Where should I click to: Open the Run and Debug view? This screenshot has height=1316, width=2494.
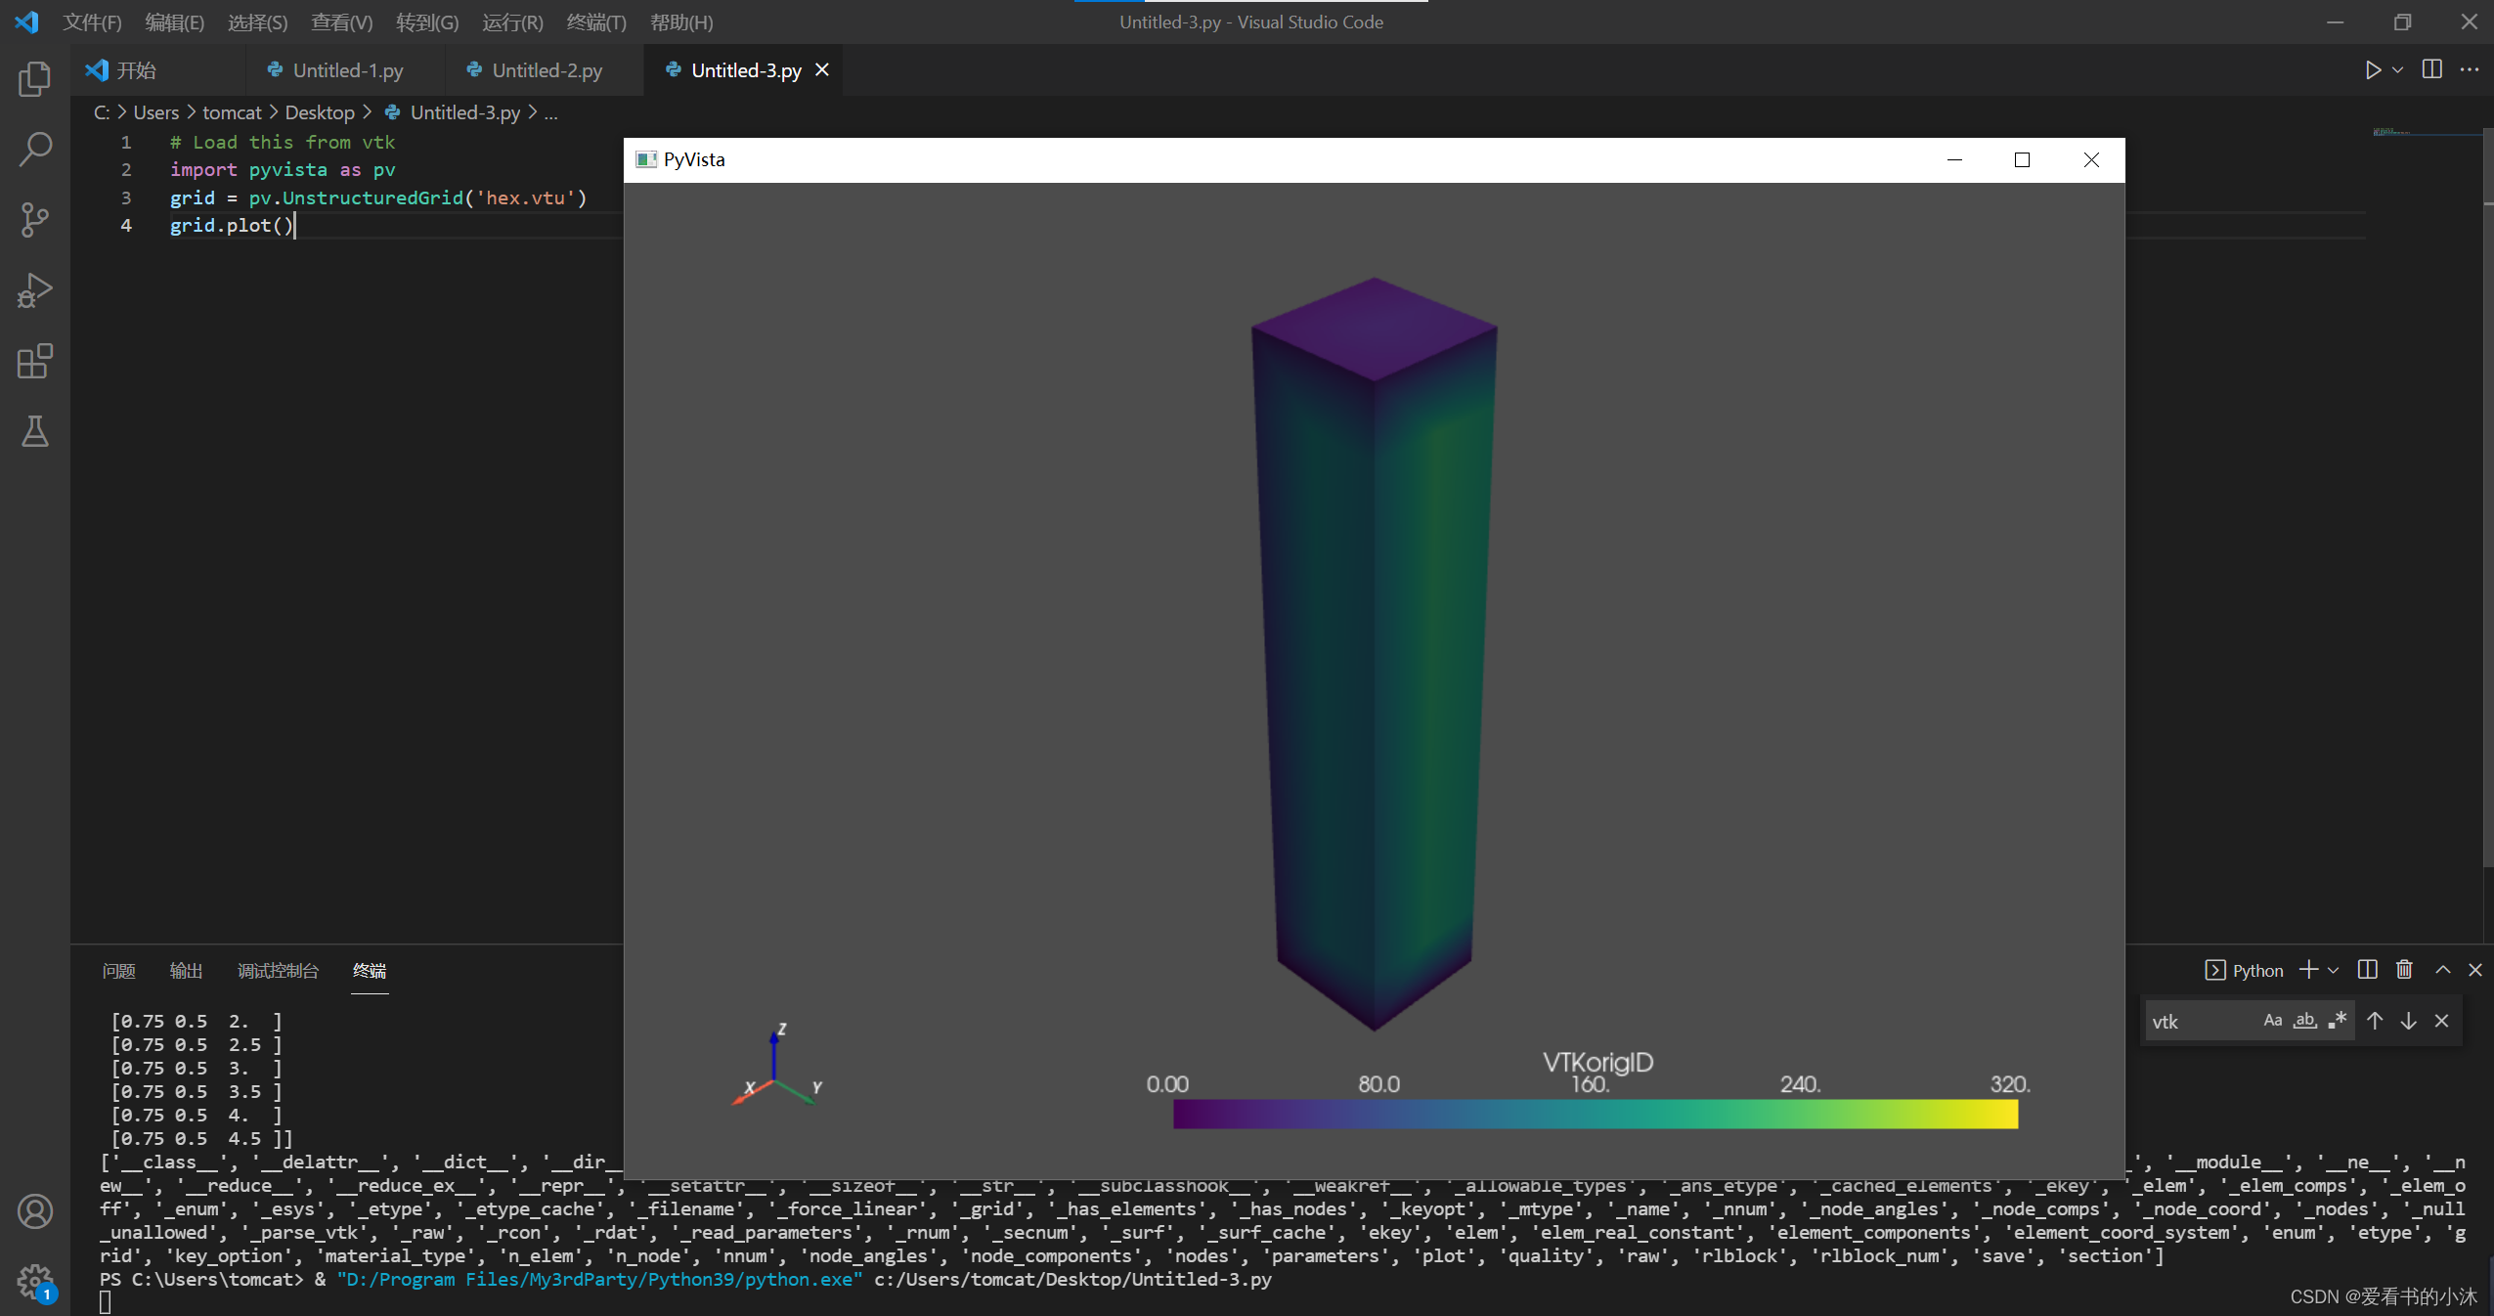[x=34, y=290]
